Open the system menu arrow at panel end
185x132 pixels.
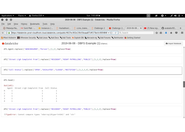point(182,15)
